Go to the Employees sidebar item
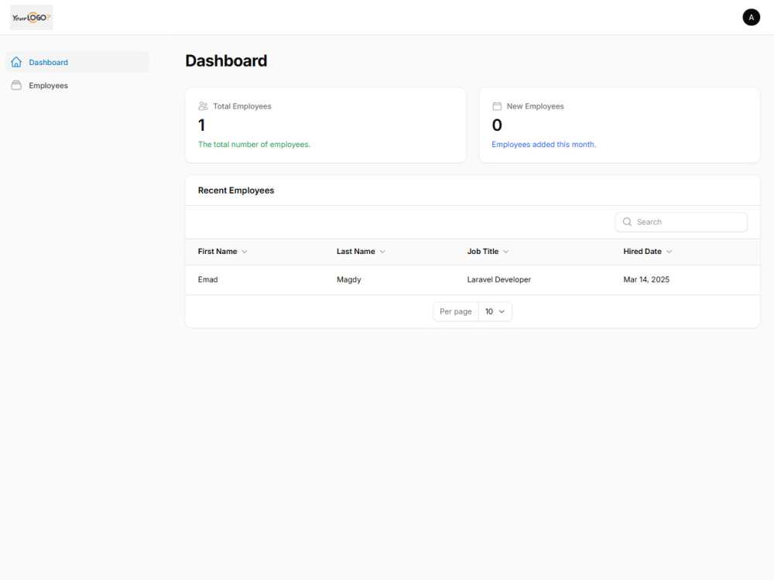This screenshot has height=580, width=774. [77, 85]
